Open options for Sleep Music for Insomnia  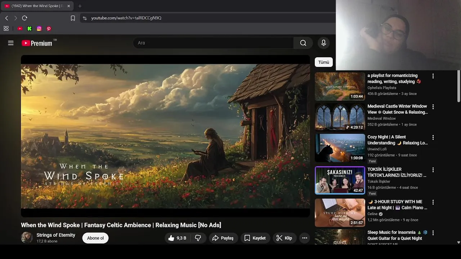pos(433,233)
